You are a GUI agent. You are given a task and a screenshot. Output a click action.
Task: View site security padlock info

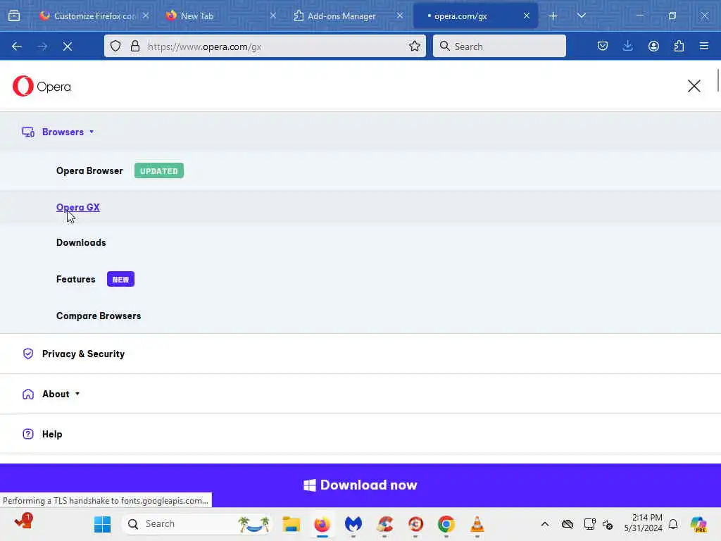point(134,46)
